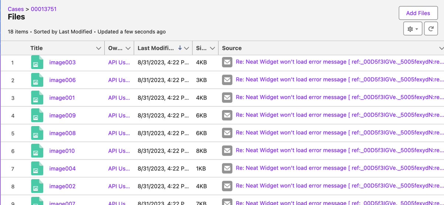This screenshot has width=444, height=205.
Task: Sort by the Last Modified column header
Action: coord(155,48)
